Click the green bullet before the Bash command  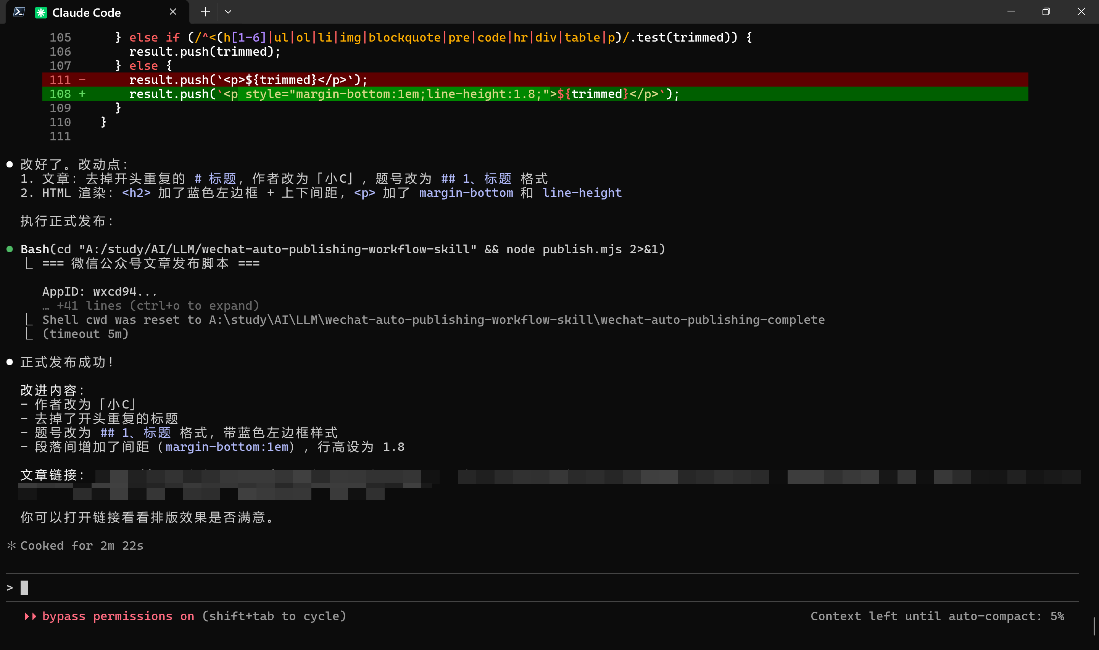[x=10, y=249]
